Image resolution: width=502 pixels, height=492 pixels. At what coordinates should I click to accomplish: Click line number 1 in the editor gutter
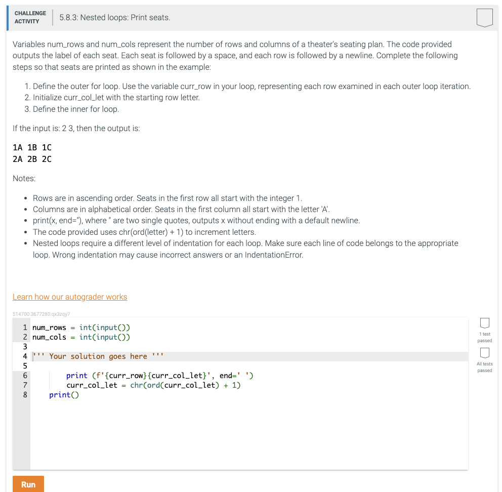click(x=24, y=327)
